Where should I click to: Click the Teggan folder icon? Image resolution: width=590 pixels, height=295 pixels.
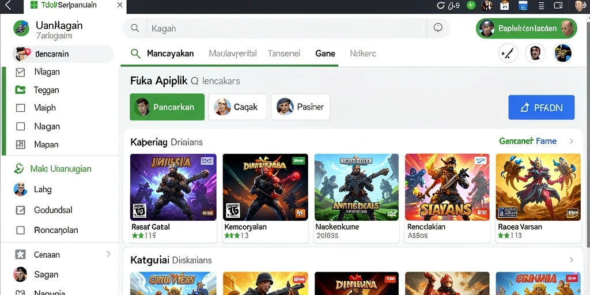(x=20, y=90)
